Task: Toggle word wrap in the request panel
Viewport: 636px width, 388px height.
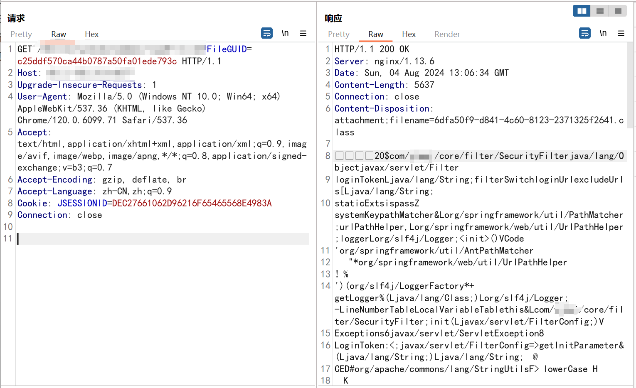Action: 267,33
